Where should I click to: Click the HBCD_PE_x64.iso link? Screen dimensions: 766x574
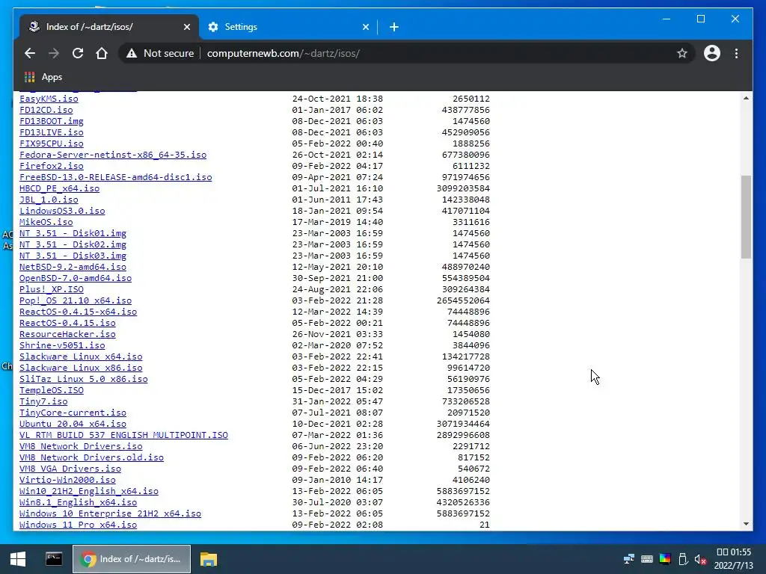[x=59, y=188]
